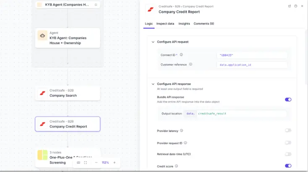Click info icon beside Credit score
The image size is (308, 172).
click(x=176, y=166)
